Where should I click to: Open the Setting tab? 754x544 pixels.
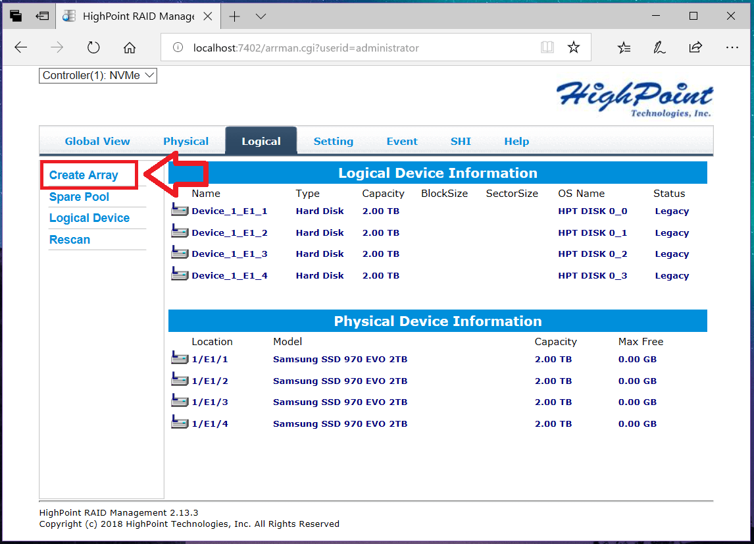pyautogui.click(x=333, y=142)
